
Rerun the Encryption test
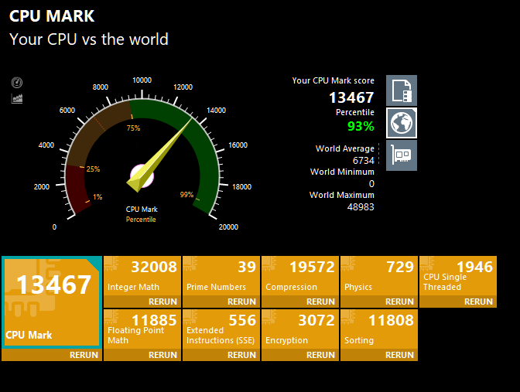tap(300, 355)
